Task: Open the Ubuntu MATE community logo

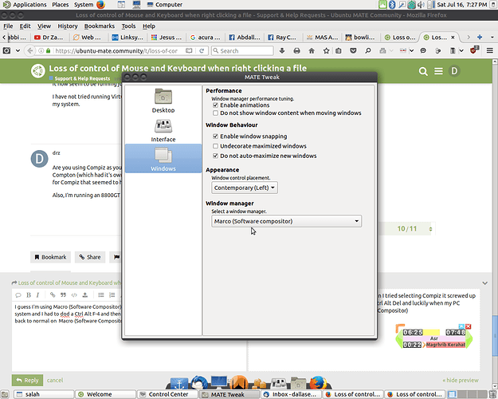Action: pyautogui.click(x=38, y=71)
